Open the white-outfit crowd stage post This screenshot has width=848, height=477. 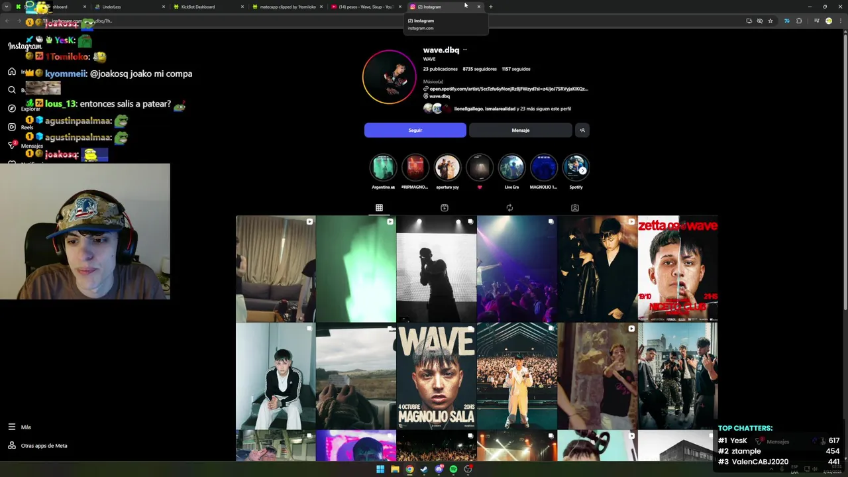tap(517, 376)
